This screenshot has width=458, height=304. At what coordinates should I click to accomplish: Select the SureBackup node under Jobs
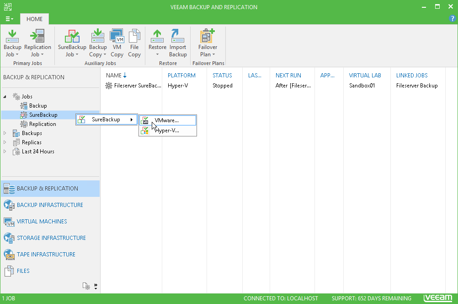point(43,115)
